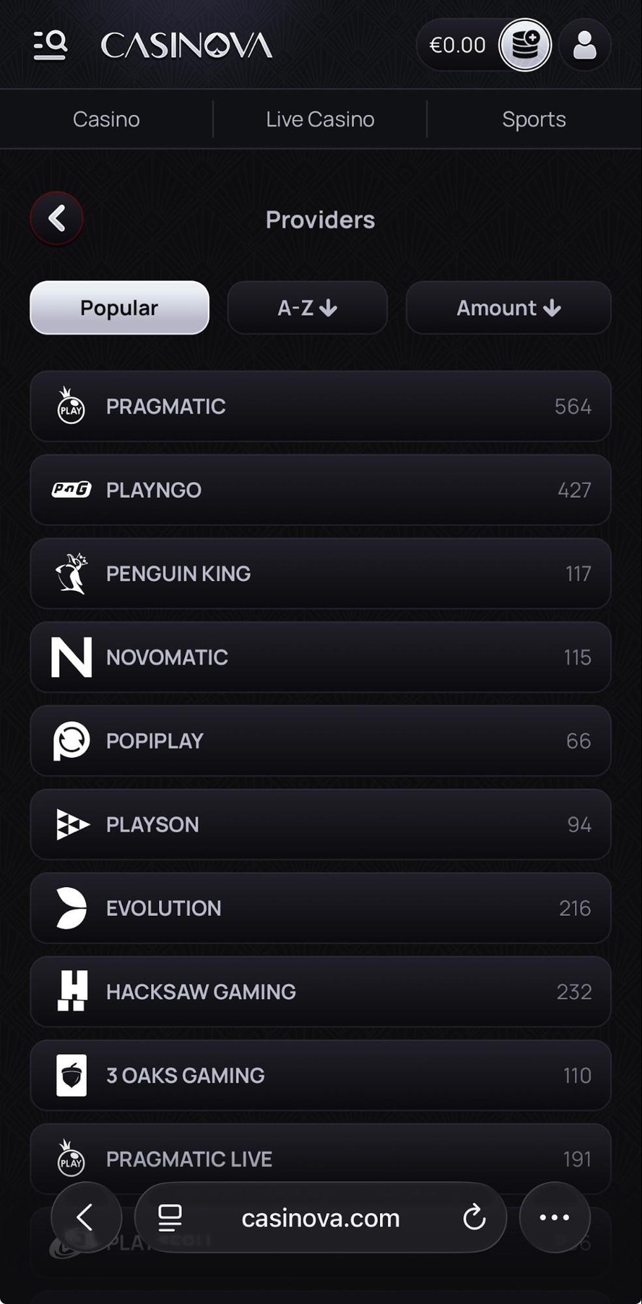Screen dimensions: 642x1304
Task: Open the Sports tab
Action: click(x=534, y=119)
